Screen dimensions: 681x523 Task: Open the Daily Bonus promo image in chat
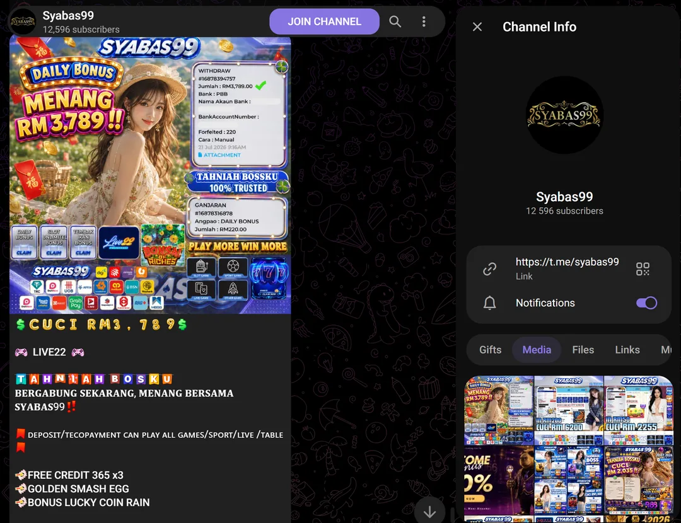tap(150, 175)
